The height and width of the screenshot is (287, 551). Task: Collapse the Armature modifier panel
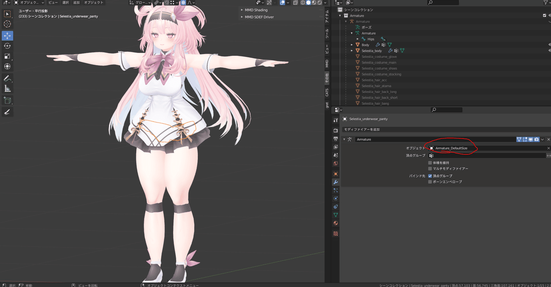click(344, 139)
